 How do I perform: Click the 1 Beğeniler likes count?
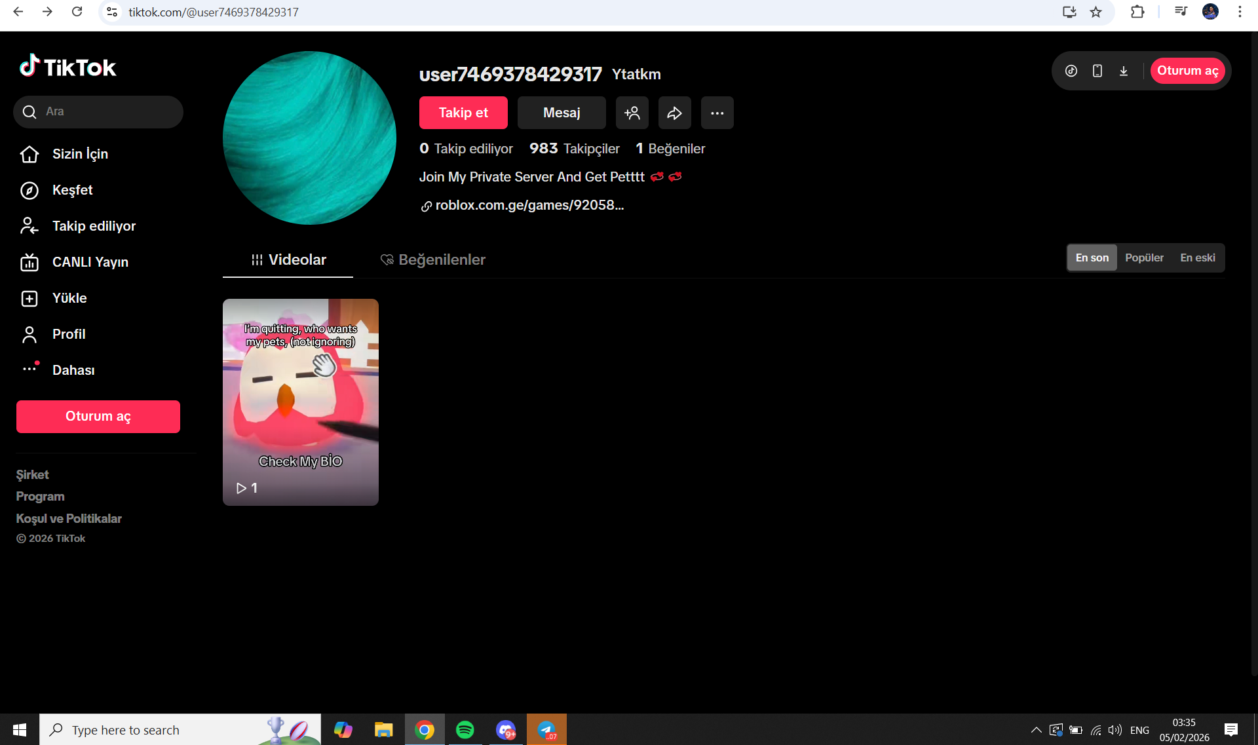[x=670, y=149]
